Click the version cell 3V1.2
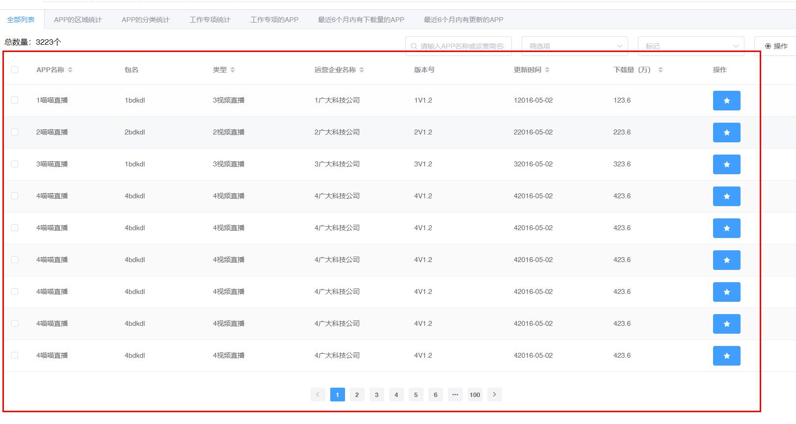Screen dimensions: 796x424 pyautogui.click(x=423, y=164)
